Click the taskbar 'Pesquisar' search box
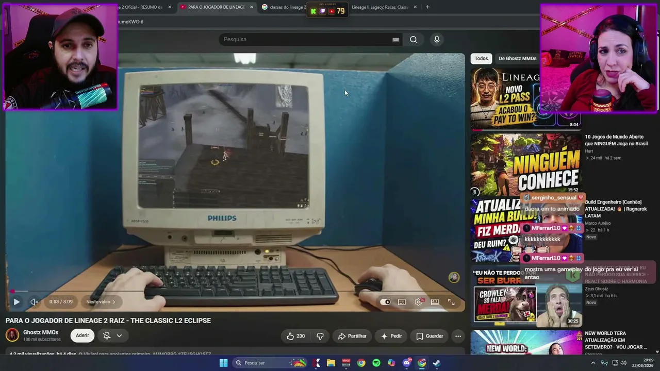 [x=270, y=363]
